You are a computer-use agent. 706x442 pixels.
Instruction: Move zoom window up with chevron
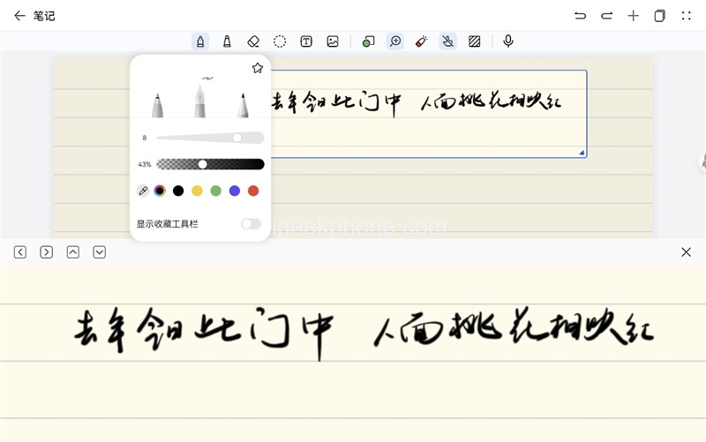(73, 252)
